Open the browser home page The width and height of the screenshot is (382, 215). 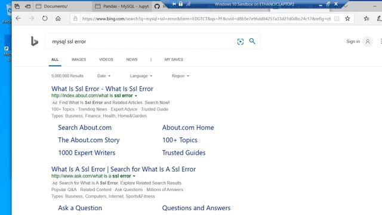(58, 19)
